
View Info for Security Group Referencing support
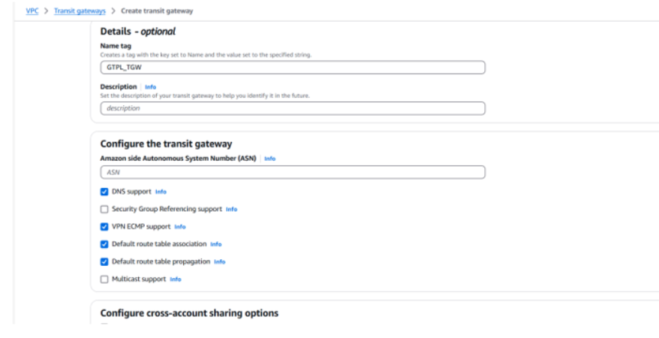tap(232, 209)
